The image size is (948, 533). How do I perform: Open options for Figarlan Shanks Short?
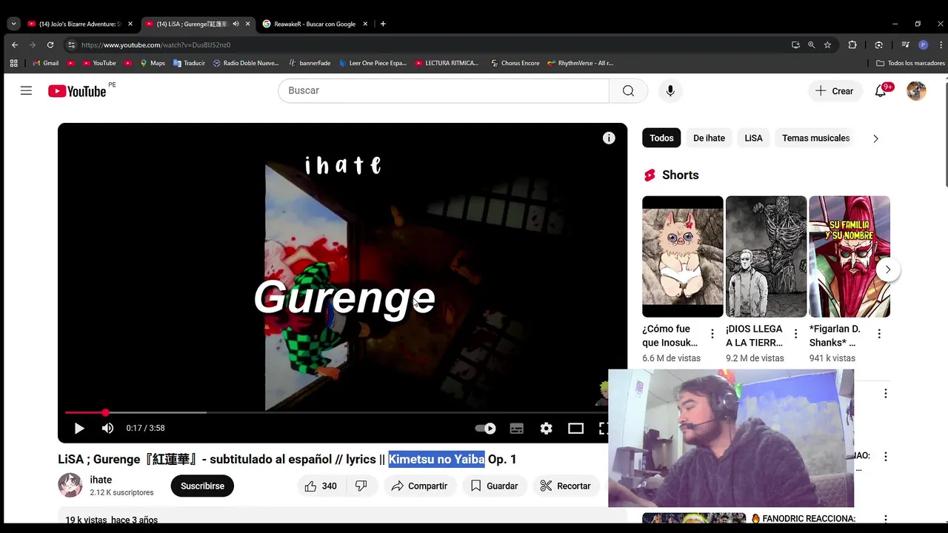pos(879,334)
